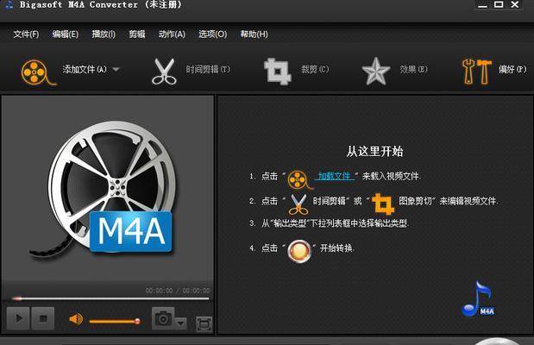The image size is (534, 345).
Task: Open the 动作(A) menu
Action: [172, 34]
